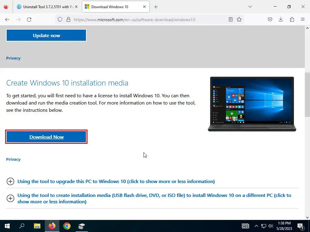Open Privacy link below Download Now

[13, 159]
